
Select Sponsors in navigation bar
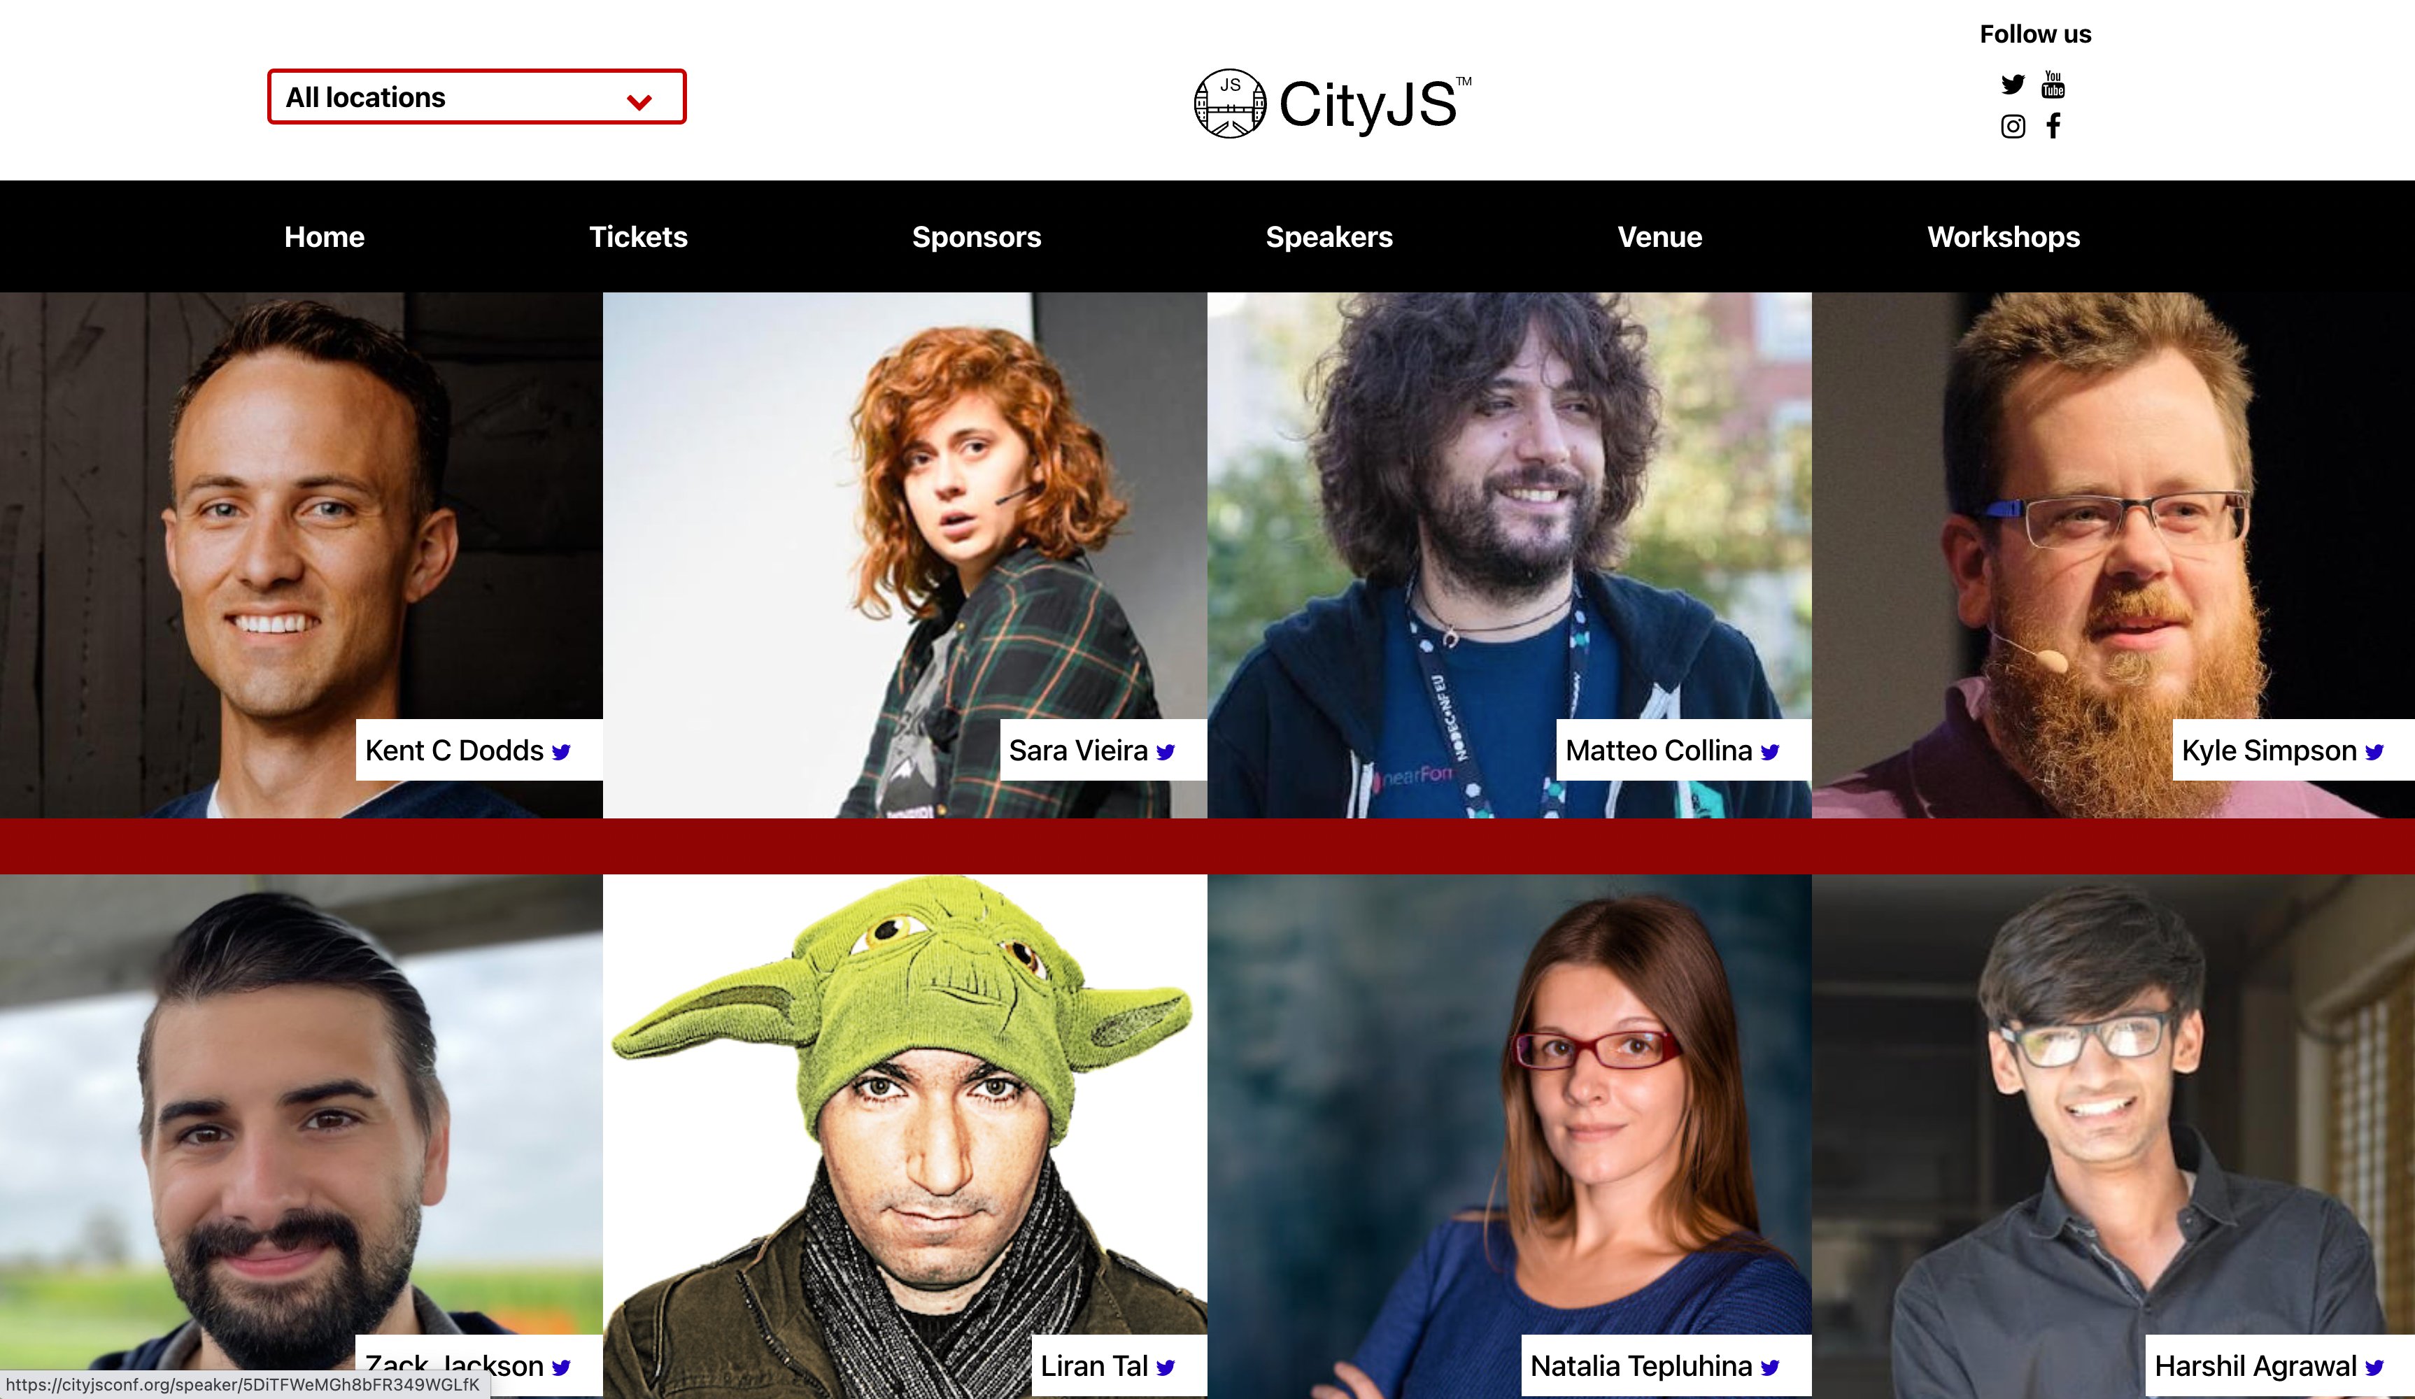[975, 236]
